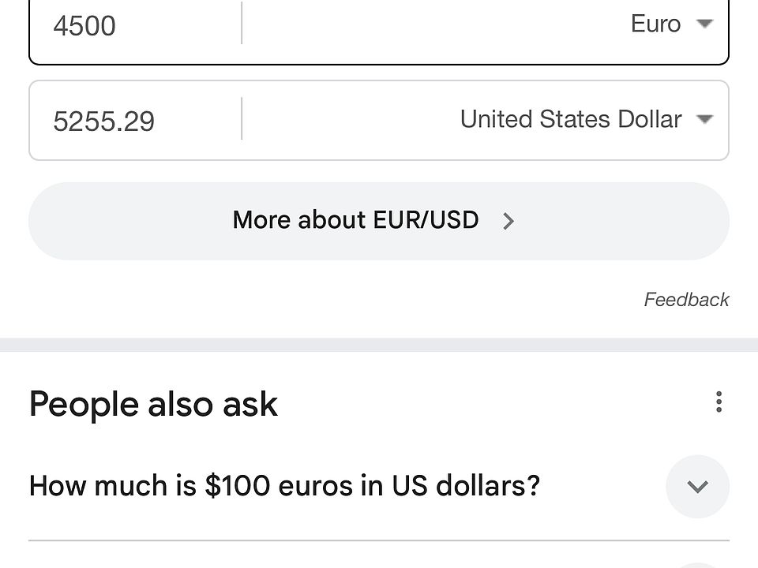Open the United States Dollar currency selector
758x568 pixels.
pos(571,119)
